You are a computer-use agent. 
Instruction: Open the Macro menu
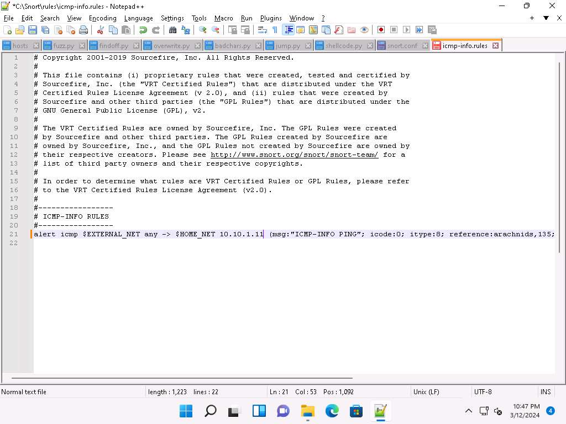coord(223,18)
